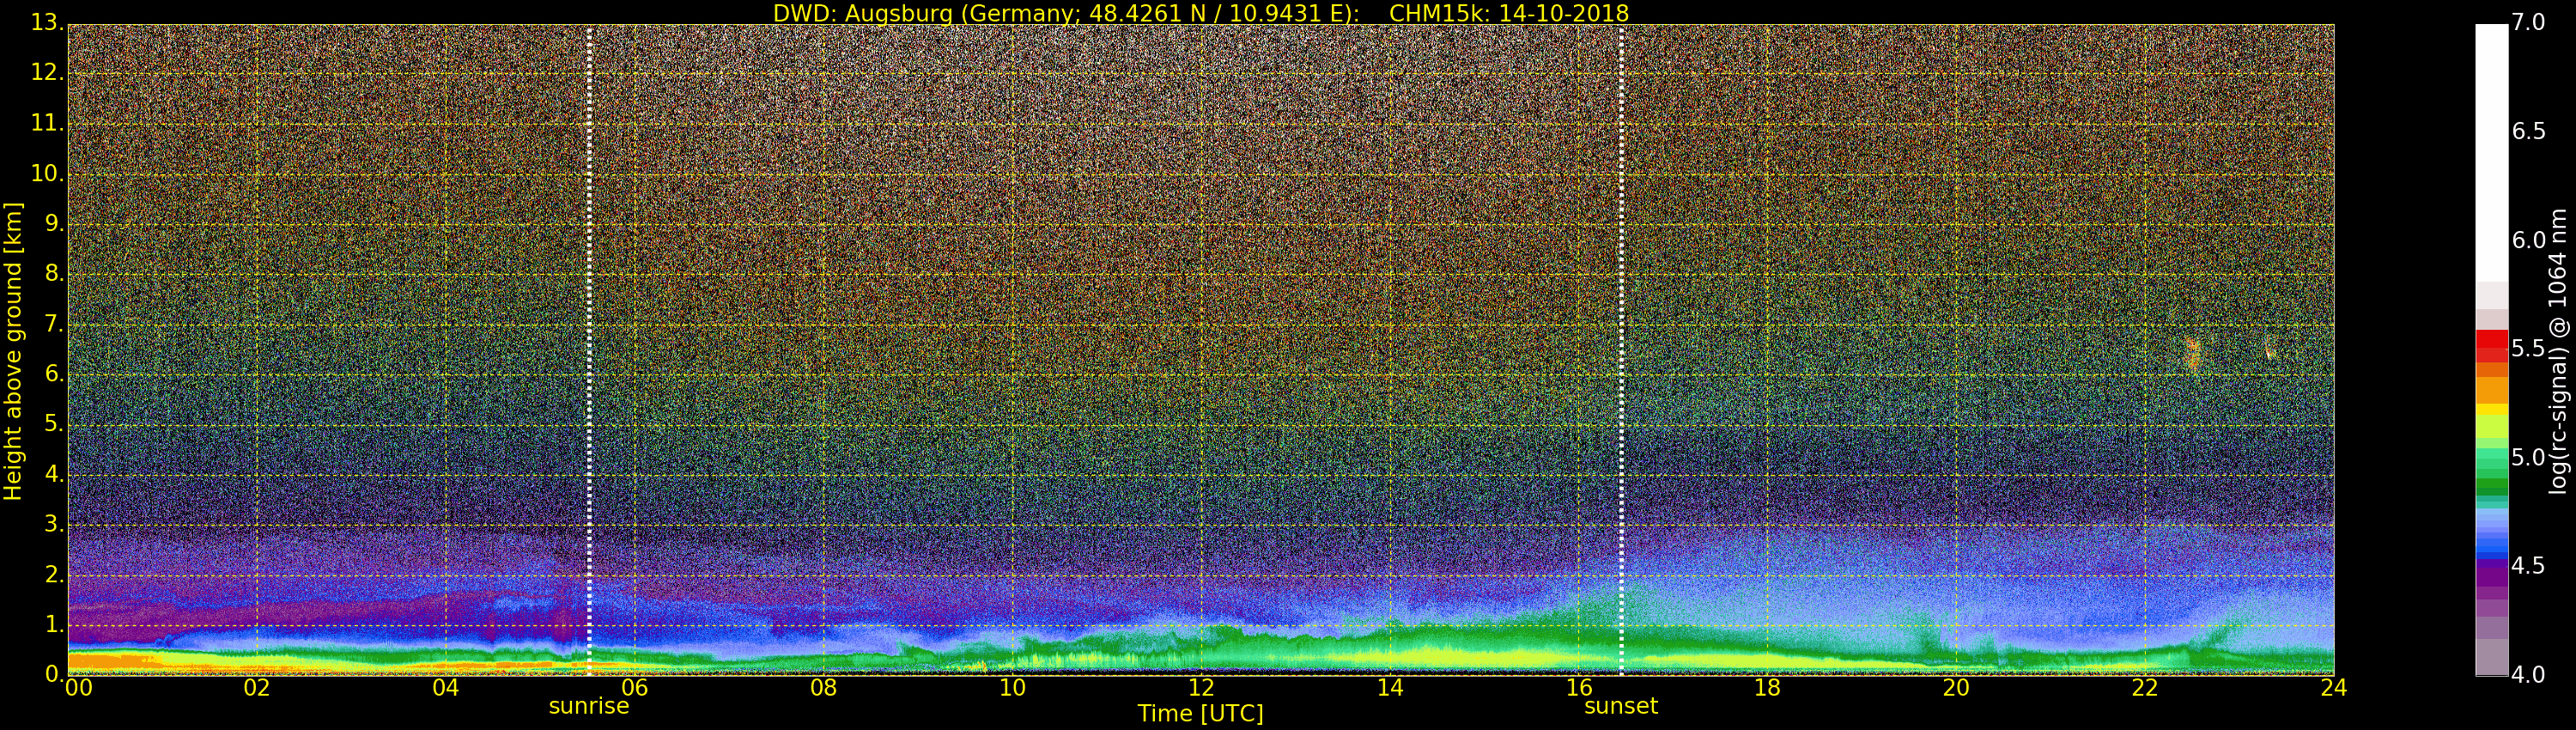Viewport: 2576px width, 730px height.
Task: Click the height tick label '6.'
Action: coord(54,374)
